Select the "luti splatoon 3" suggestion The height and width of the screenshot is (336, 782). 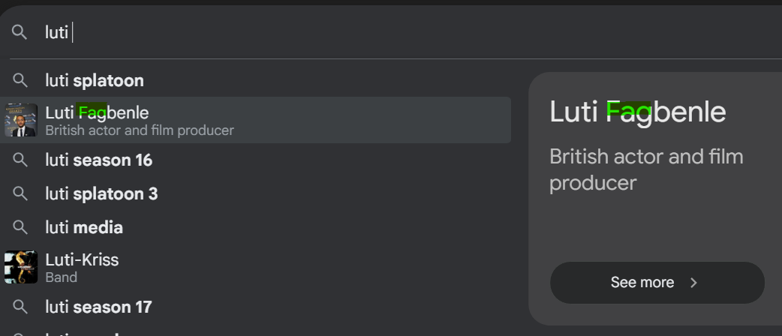(x=101, y=193)
